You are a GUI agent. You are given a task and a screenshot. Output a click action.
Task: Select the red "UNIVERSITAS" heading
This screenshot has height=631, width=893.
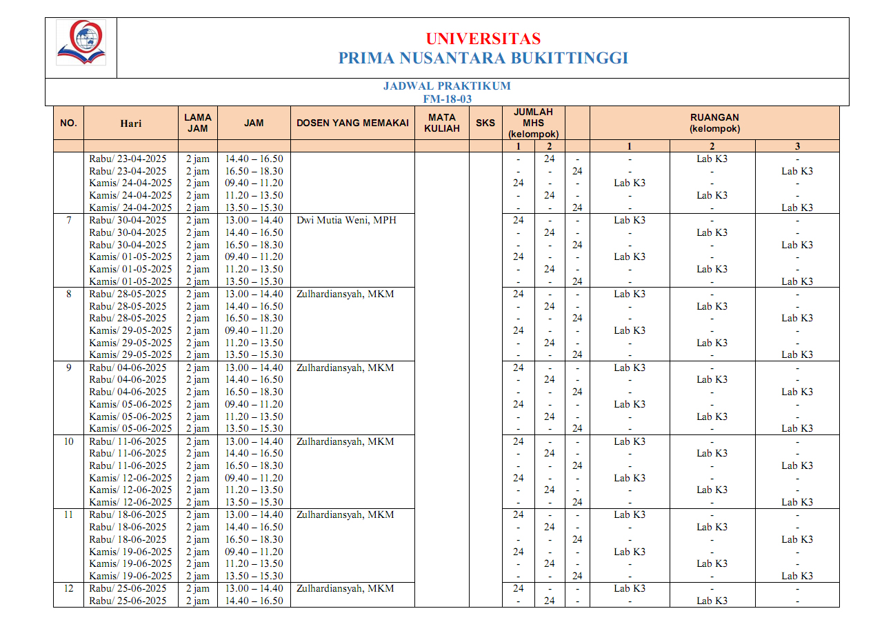(x=483, y=39)
